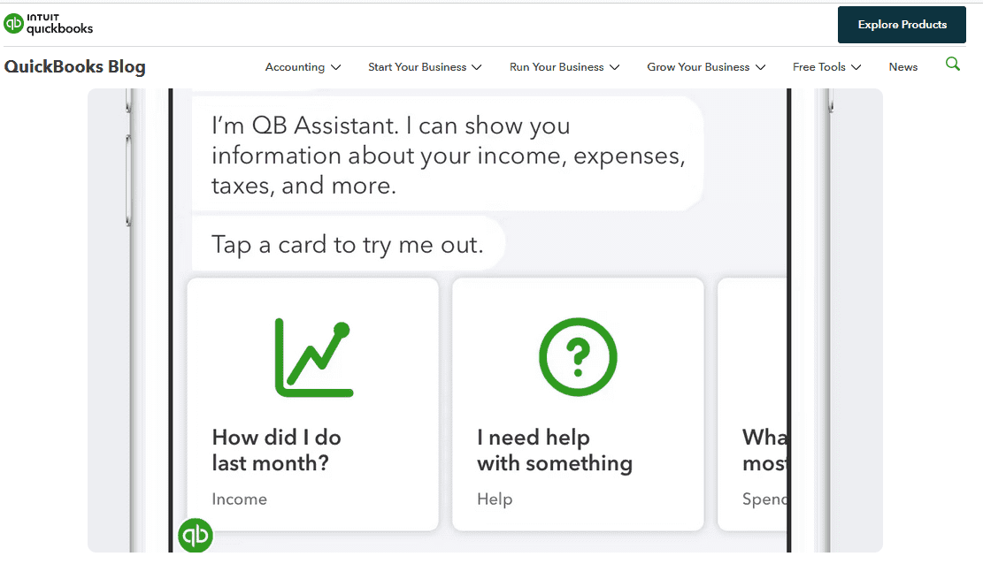The height and width of the screenshot is (564, 983).
Task: Click the round QB badge at the bottom left
Action: click(195, 535)
